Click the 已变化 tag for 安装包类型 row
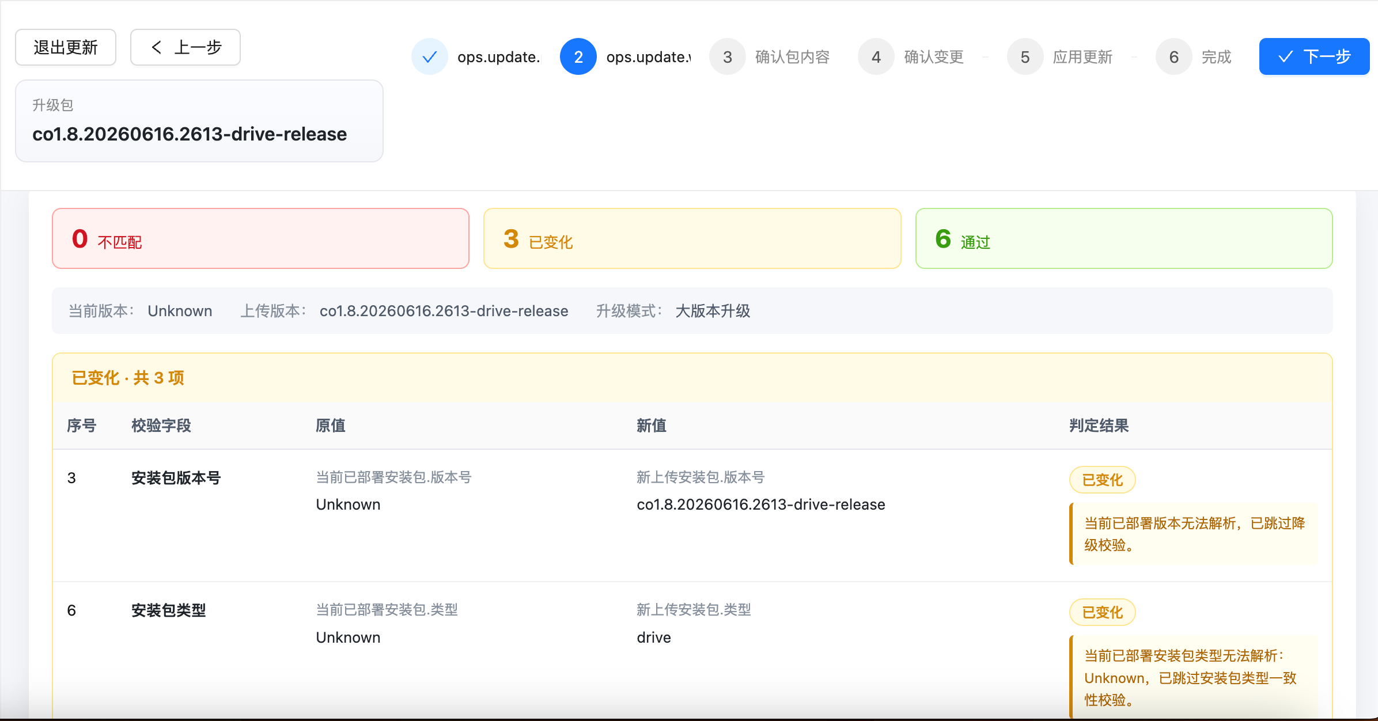This screenshot has width=1378, height=721. [x=1102, y=612]
